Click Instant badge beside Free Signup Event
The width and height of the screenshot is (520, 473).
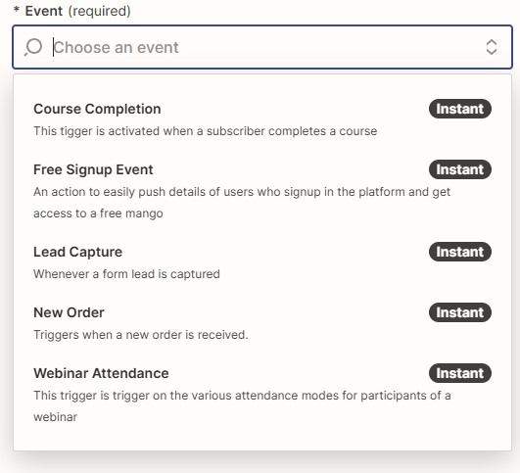459,169
